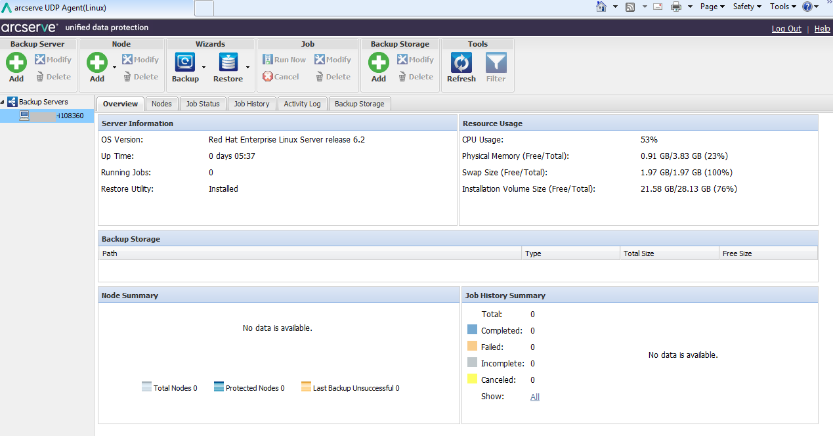Click Total Nodes legend icon
This screenshot has width=833, height=436.
point(147,387)
